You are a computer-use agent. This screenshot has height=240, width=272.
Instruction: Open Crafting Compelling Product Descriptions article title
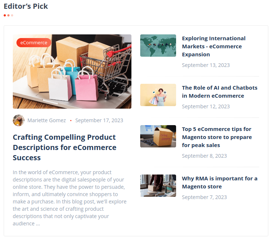(x=64, y=147)
